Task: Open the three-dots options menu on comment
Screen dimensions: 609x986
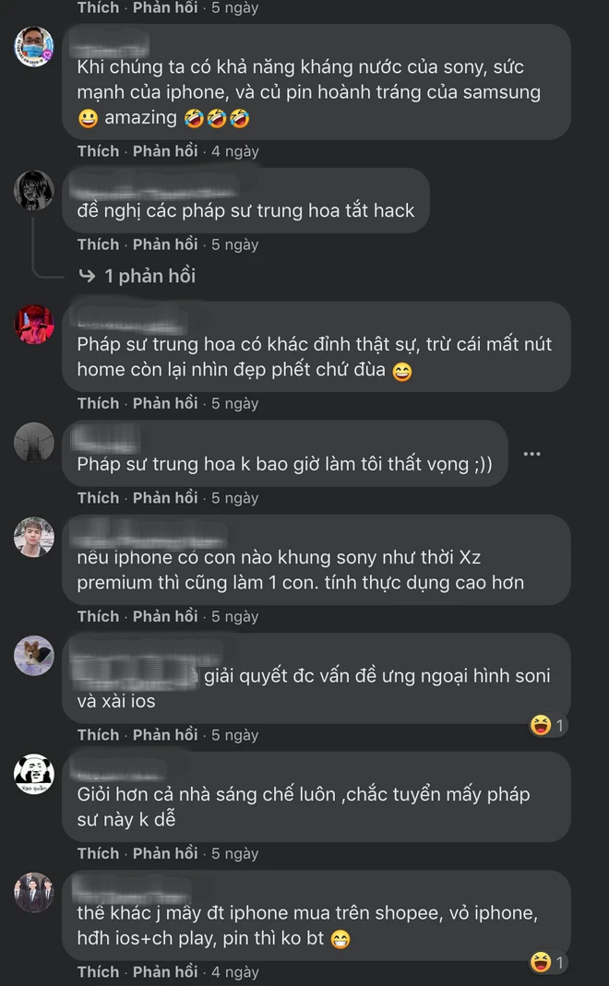Action: click(x=531, y=454)
